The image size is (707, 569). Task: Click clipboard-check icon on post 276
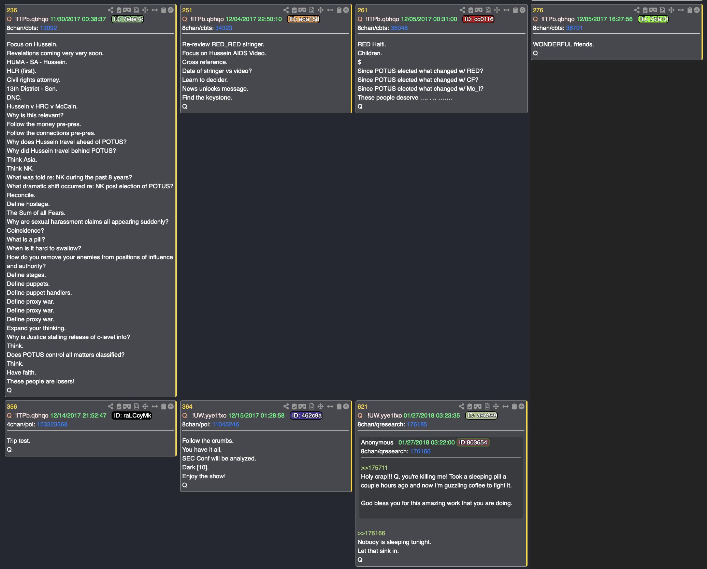645,10
